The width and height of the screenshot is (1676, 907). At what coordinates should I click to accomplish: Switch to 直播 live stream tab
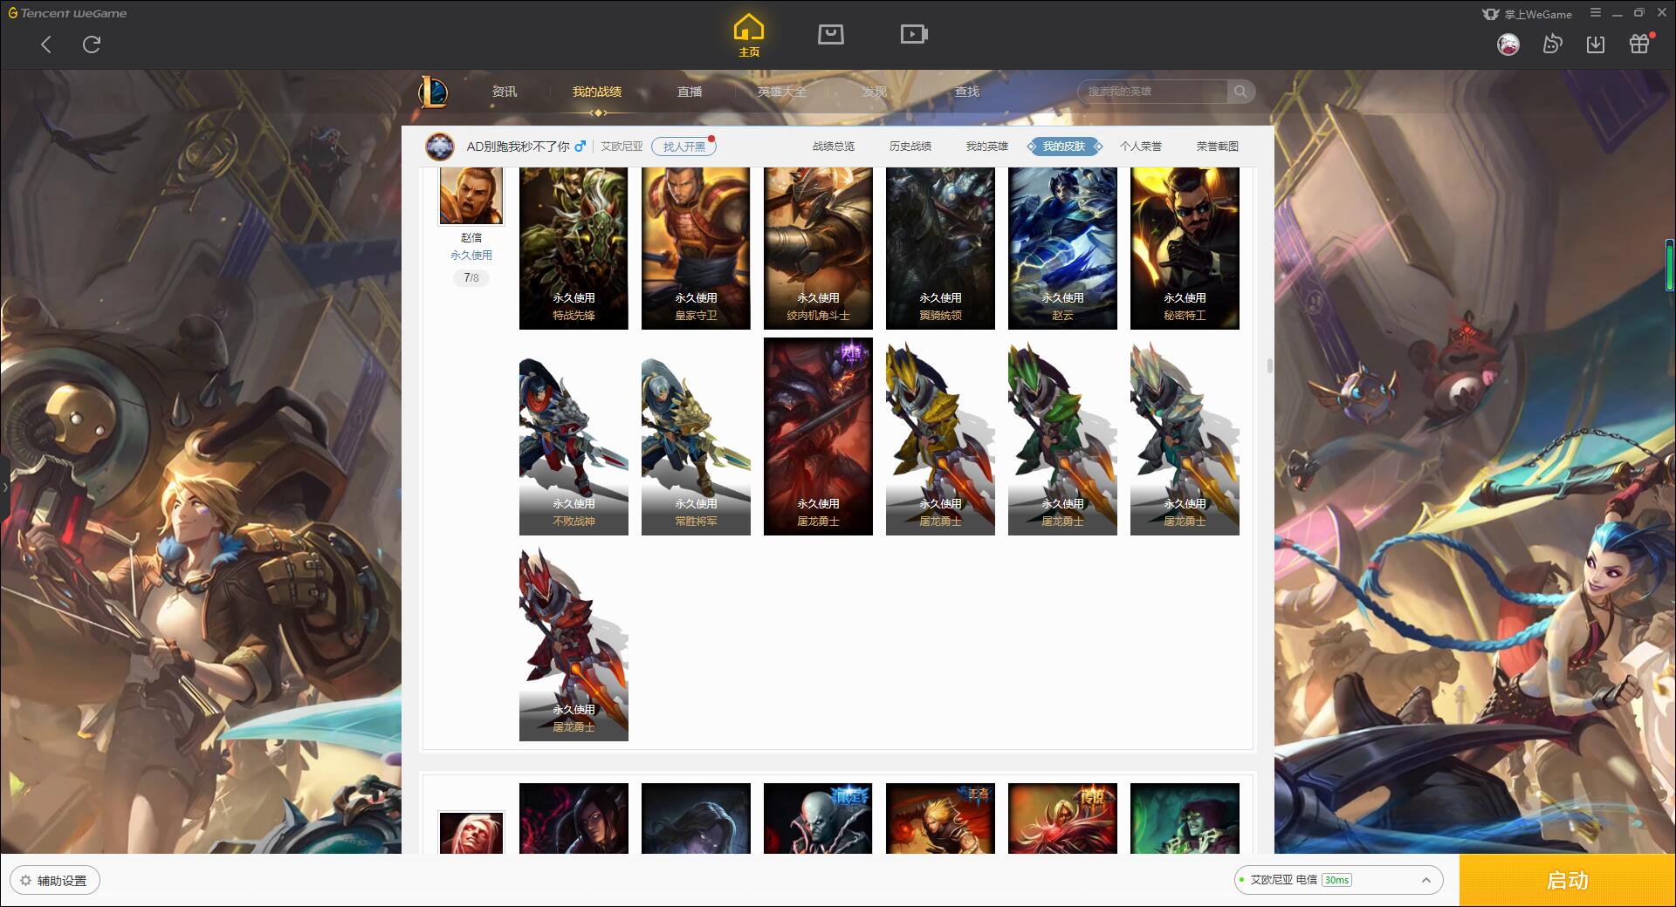click(x=690, y=92)
